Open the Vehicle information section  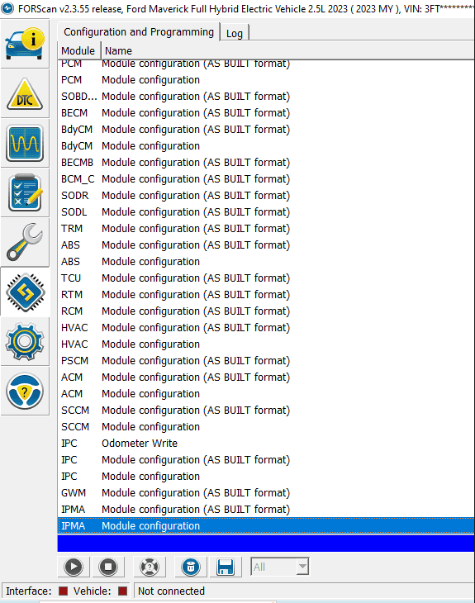tap(25, 45)
